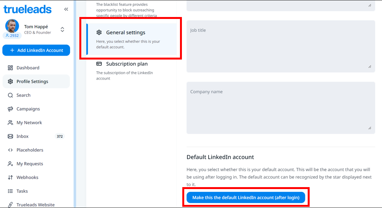Collapse the sidebar with double chevron
Image resolution: width=382 pixels, height=208 pixels.
[x=66, y=9]
